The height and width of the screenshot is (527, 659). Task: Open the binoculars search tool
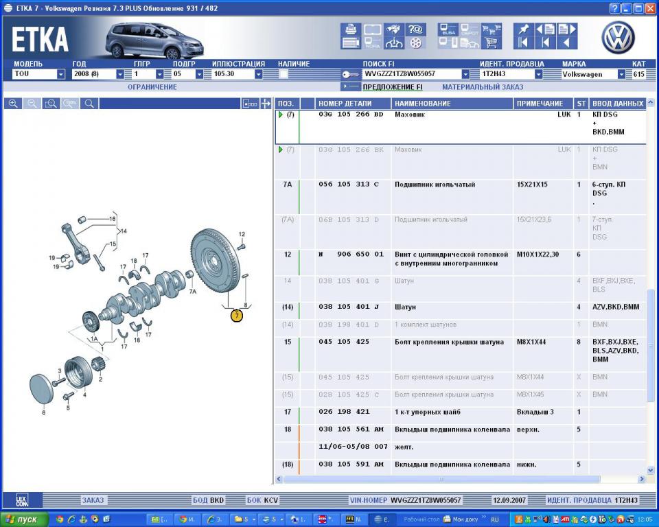394,30
